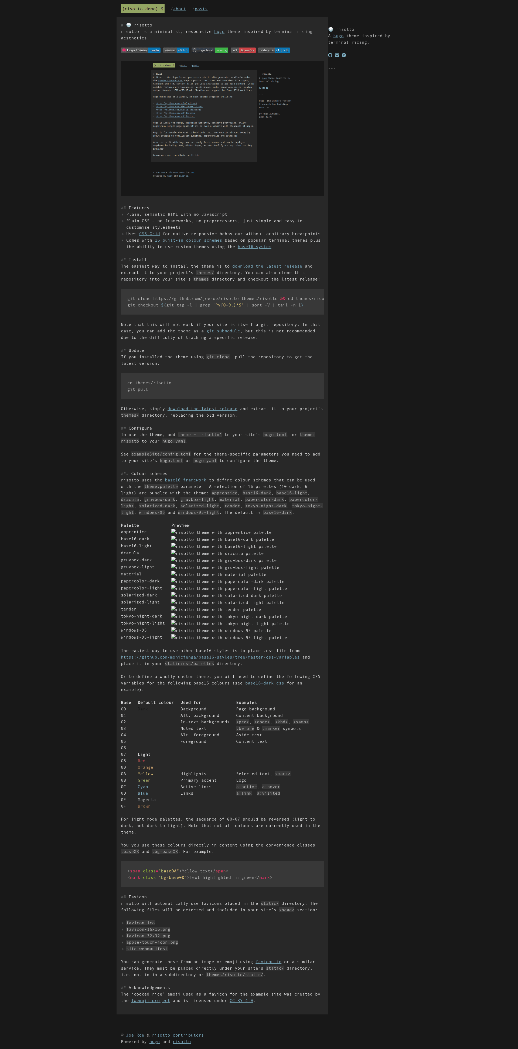This screenshot has width=518, height=1049.
Task: Open the risotto contributors footer link
Action: pos(178,1035)
